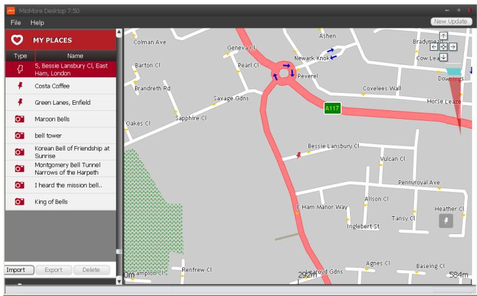Click the Export button
477x296 pixels.
tap(53, 270)
